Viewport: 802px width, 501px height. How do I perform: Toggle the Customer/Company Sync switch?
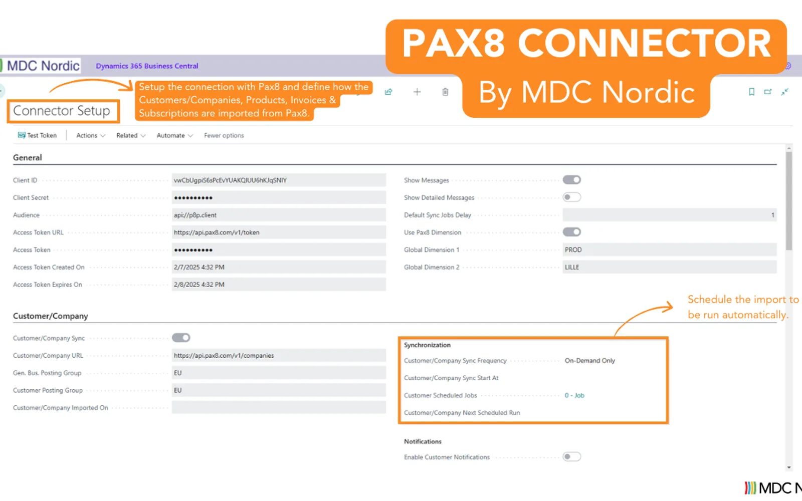point(181,338)
